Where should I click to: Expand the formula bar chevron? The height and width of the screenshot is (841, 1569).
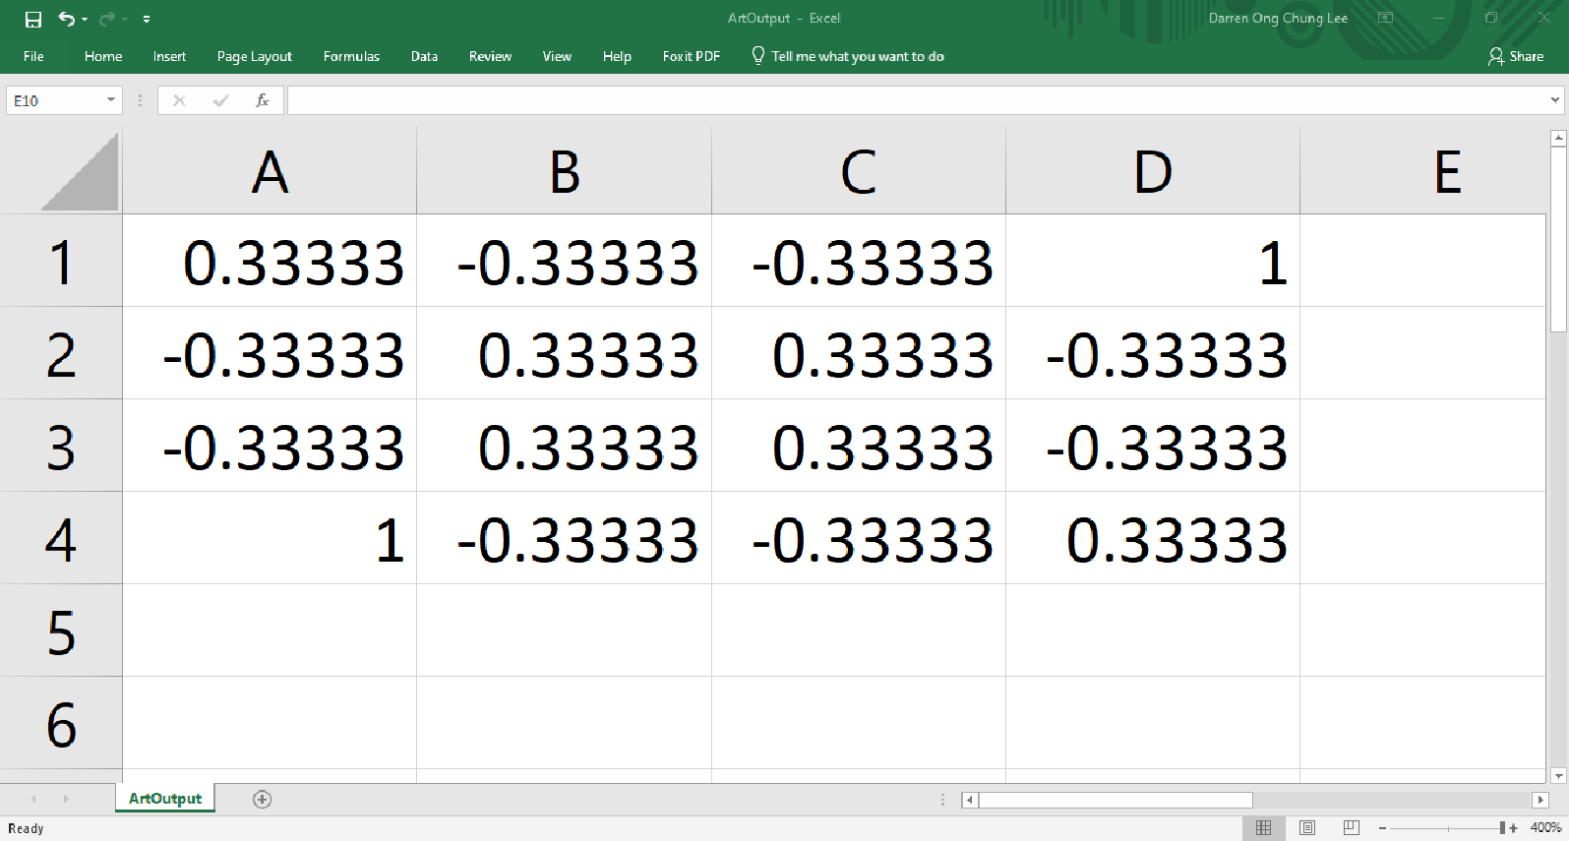[x=1554, y=100]
